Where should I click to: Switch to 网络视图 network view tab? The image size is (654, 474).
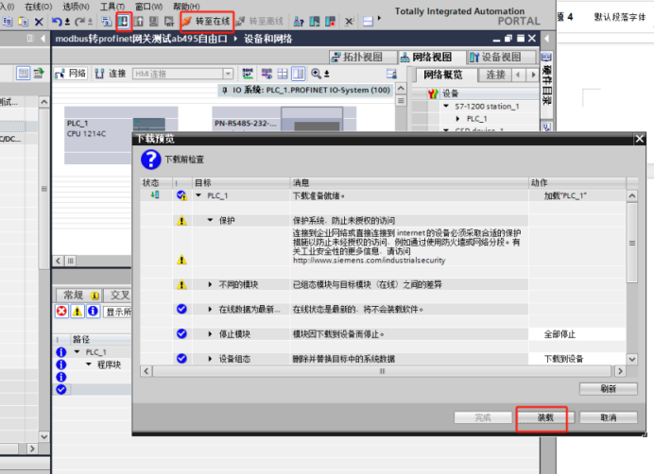(x=432, y=57)
